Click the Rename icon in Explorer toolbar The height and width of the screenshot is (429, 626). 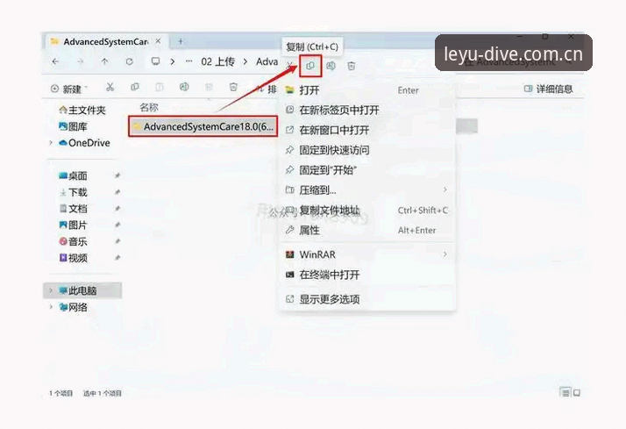(184, 87)
